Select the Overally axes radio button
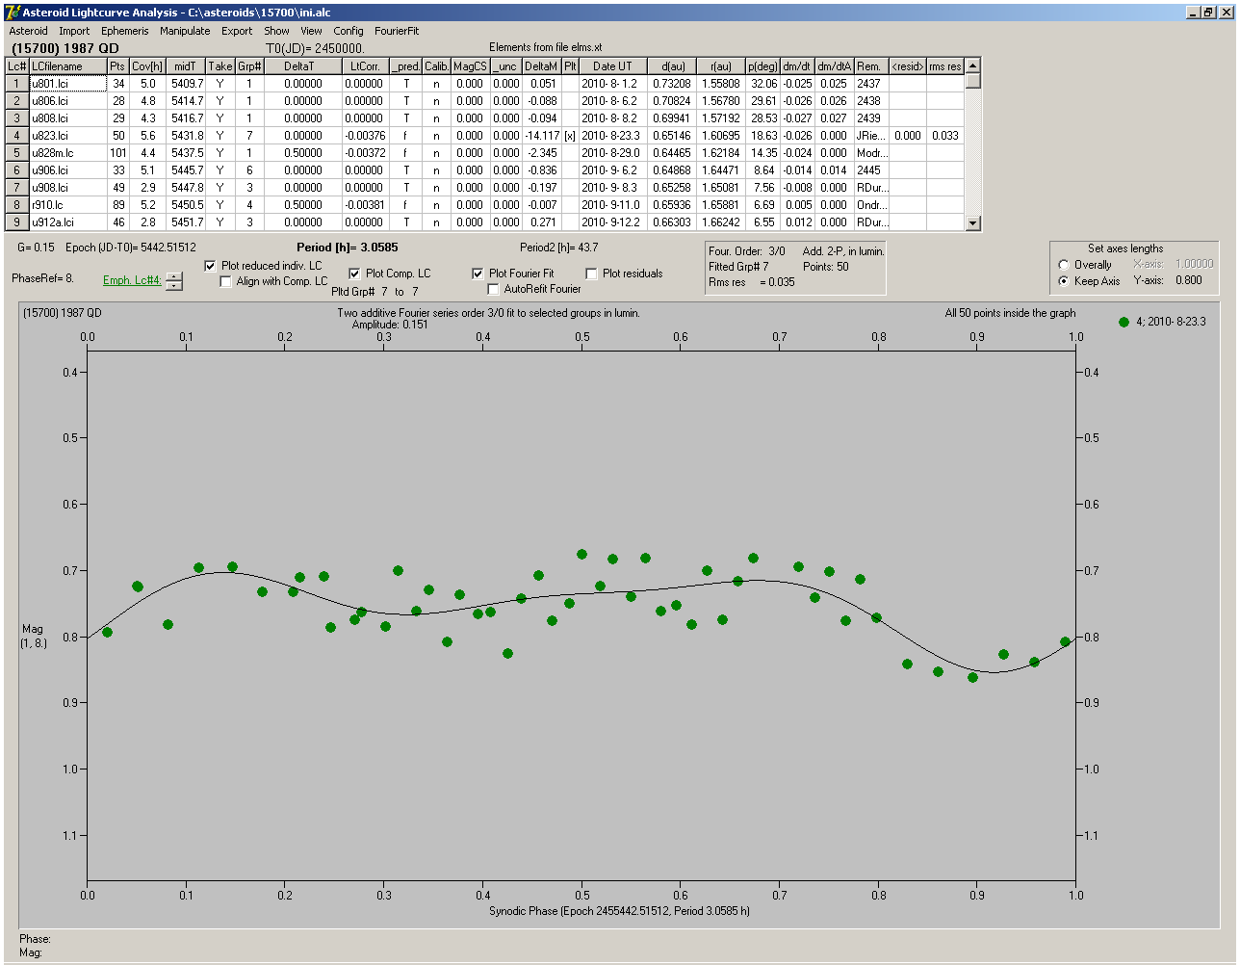The image size is (1240, 965). (1064, 265)
